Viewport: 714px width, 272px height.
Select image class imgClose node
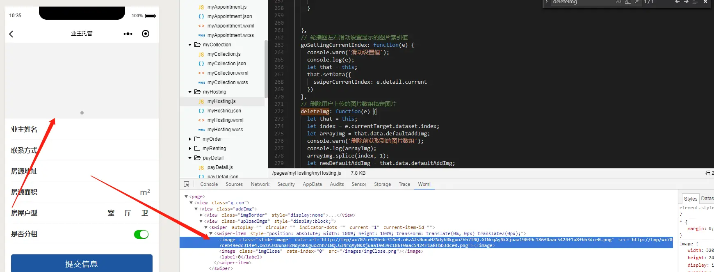coord(321,251)
